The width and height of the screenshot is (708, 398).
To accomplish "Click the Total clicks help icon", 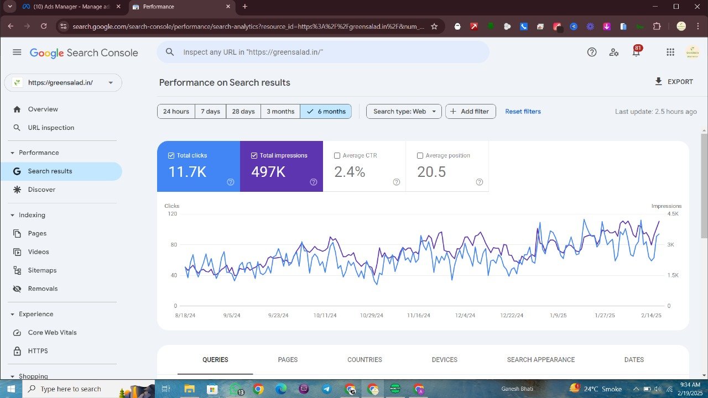I will coord(231,182).
